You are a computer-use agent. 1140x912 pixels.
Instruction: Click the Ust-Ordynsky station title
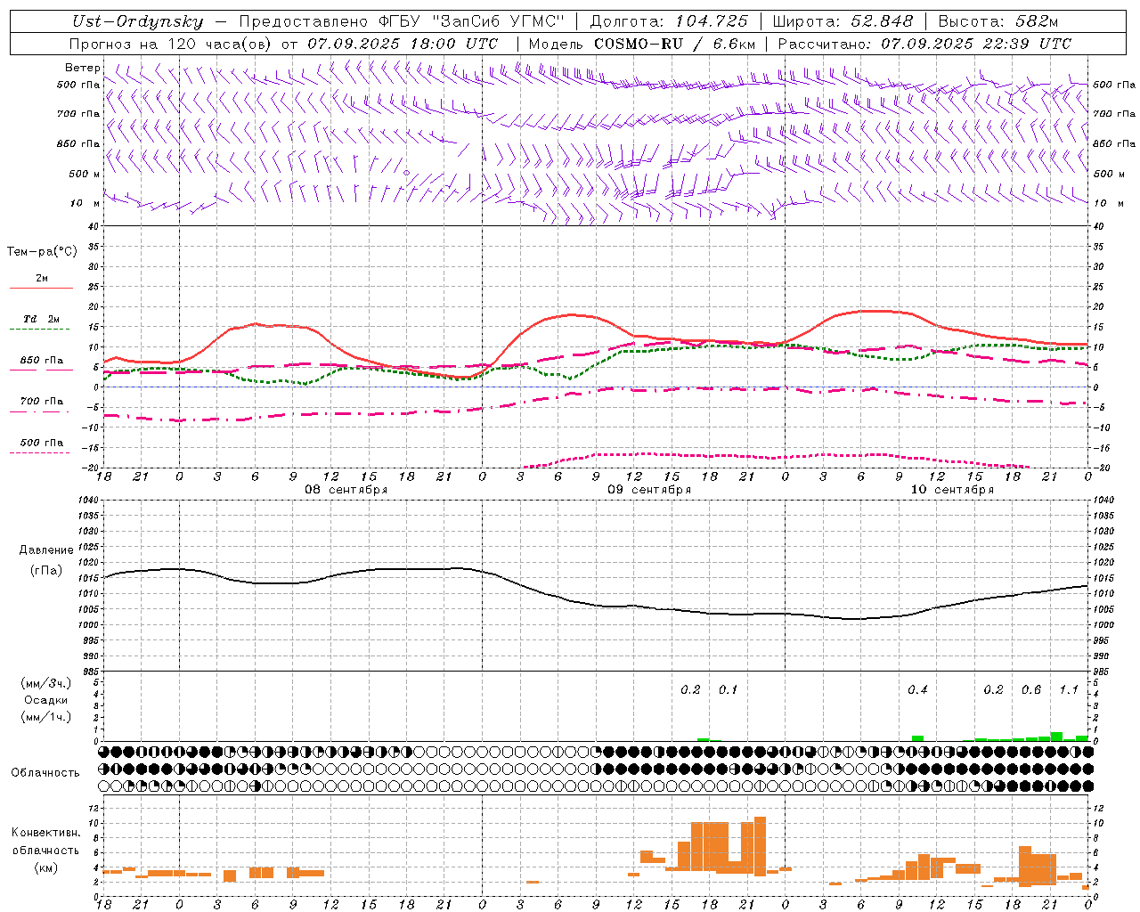(137, 21)
